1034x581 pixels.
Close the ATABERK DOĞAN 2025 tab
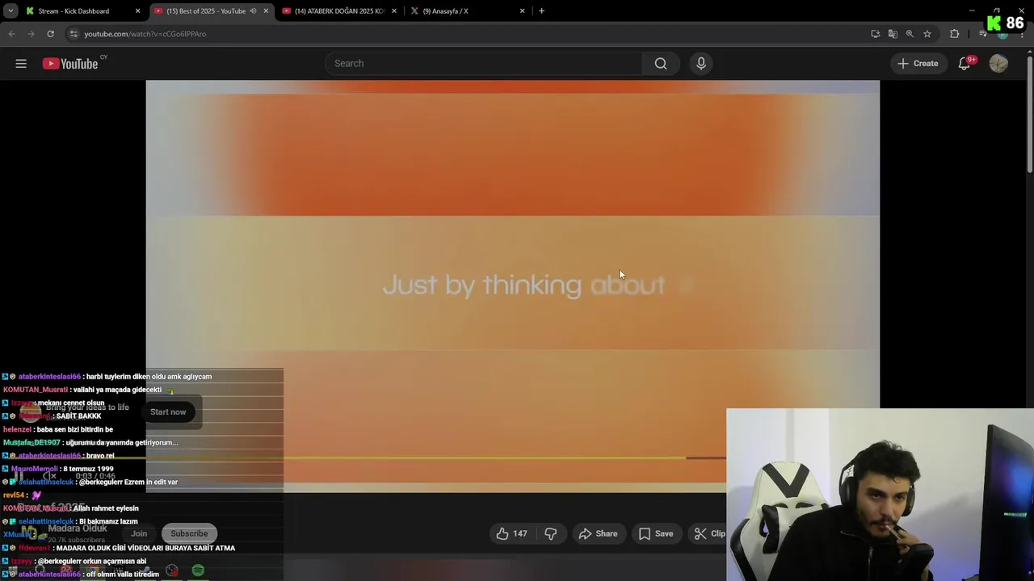[x=394, y=11]
